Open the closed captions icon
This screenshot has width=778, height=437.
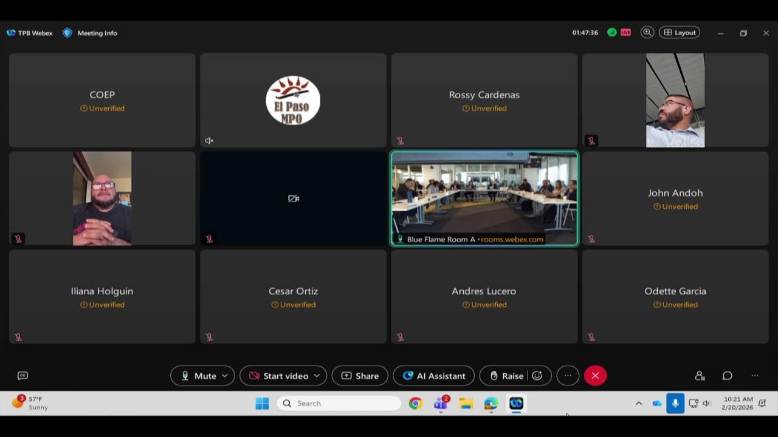(22, 376)
